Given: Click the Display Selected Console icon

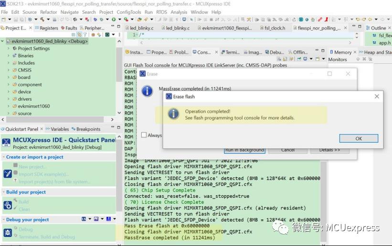Looking at the screenshot, I should click(305, 59).
